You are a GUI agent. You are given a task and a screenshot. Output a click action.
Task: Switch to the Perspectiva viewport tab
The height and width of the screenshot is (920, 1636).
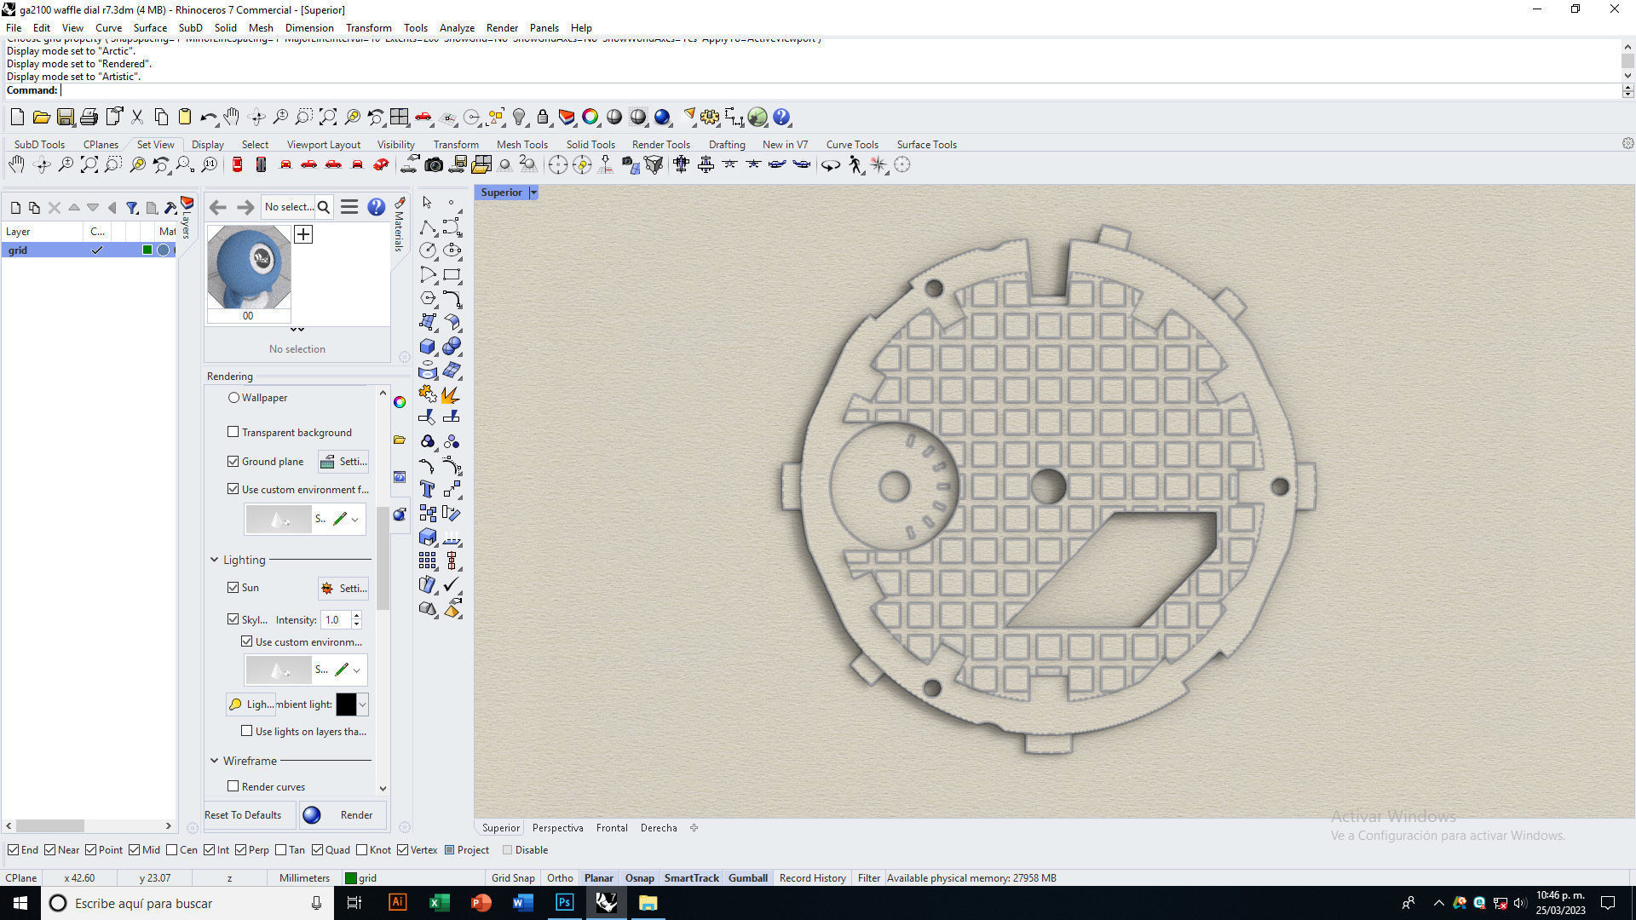[x=557, y=828]
